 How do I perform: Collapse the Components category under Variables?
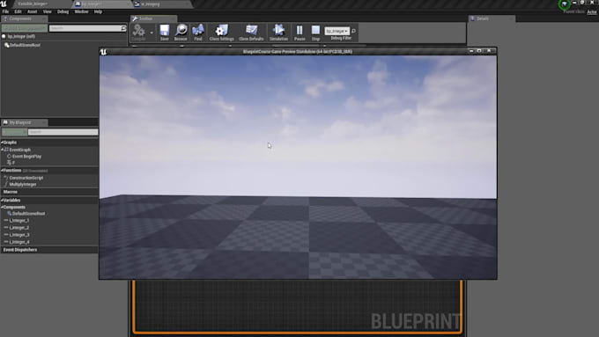click(x=2, y=208)
